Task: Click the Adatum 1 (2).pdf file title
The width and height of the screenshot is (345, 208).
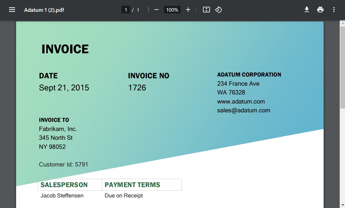Action: click(44, 10)
